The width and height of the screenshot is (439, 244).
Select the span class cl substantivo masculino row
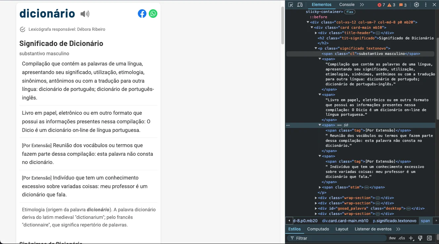[361, 54]
